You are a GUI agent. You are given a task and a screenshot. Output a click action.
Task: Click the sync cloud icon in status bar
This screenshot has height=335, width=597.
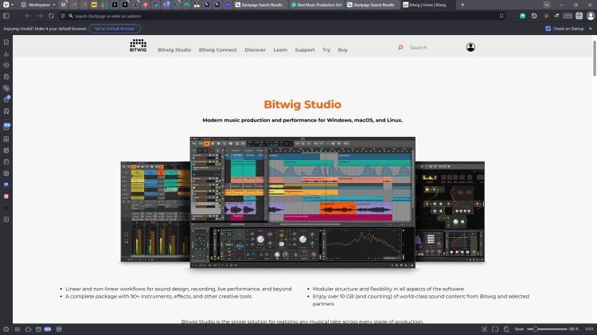28,329
